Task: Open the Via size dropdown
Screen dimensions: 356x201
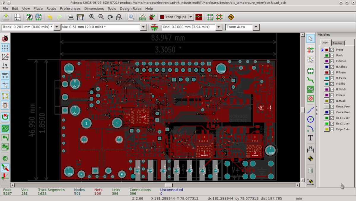Action: tap(144, 27)
